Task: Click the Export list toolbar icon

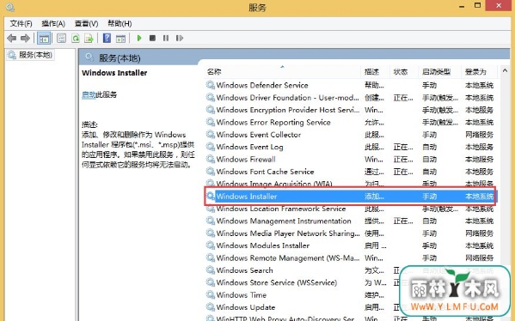Action: pyautogui.click(x=89, y=39)
